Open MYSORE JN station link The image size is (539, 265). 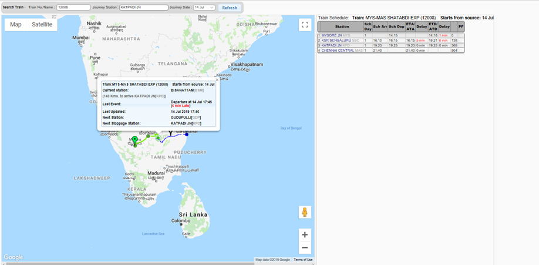(331, 35)
